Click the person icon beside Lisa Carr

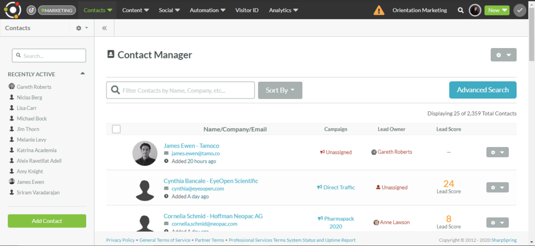pyautogui.click(x=12, y=108)
